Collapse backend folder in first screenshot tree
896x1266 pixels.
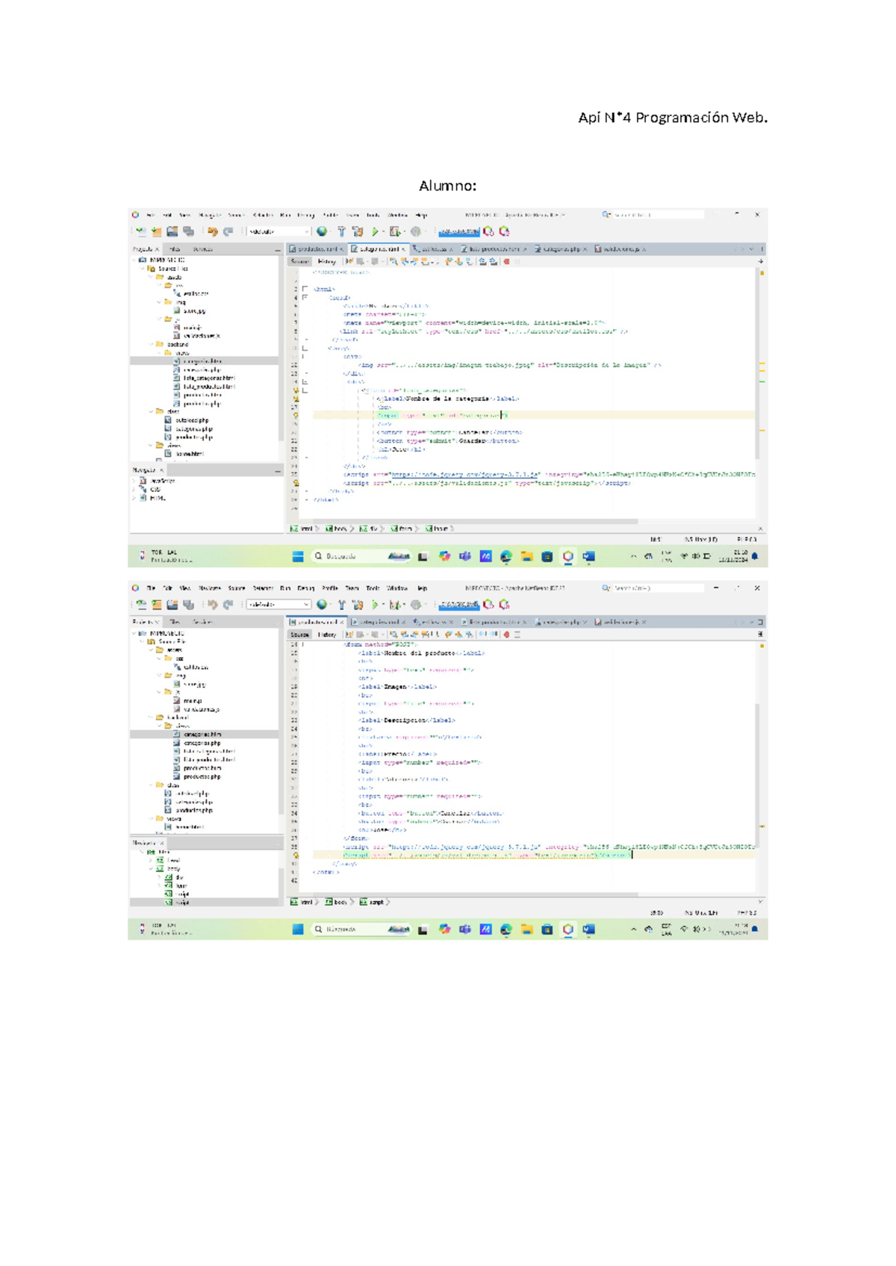152,345
